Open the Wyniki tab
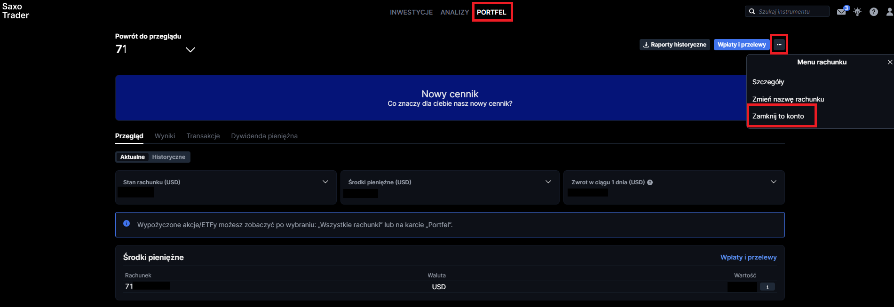 165,136
